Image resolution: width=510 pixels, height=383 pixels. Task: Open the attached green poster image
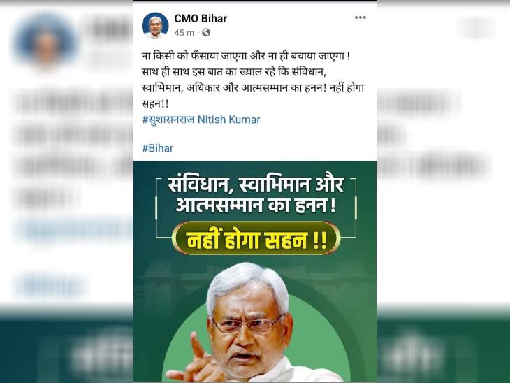(255, 271)
